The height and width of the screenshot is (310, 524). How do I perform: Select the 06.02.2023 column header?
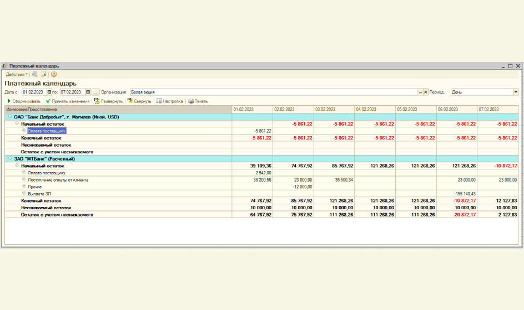pyautogui.click(x=456, y=110)
